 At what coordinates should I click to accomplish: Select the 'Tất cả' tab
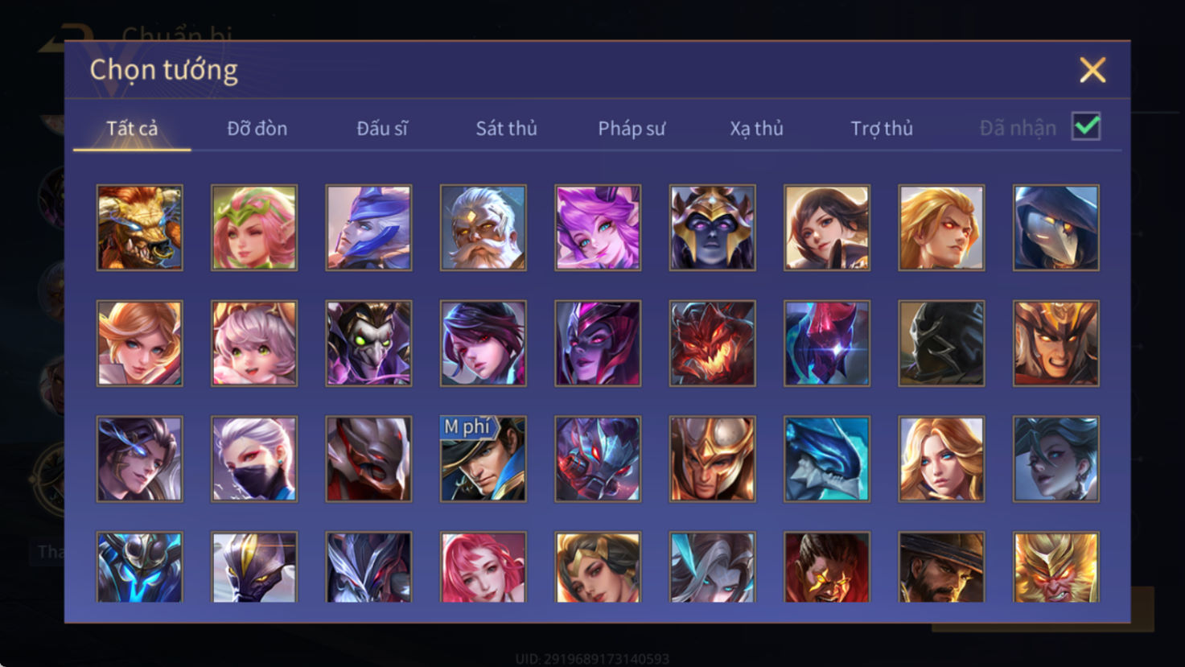click(x=132, y=129)
